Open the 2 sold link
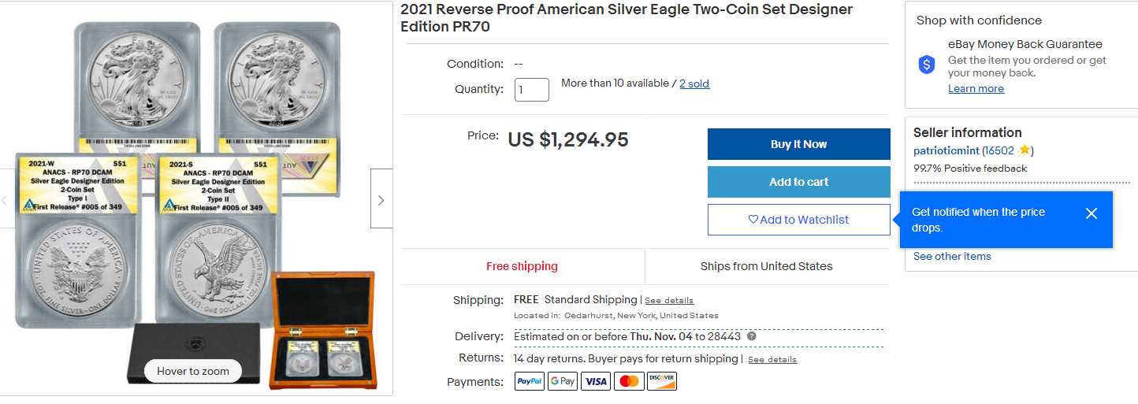 [x=694, y=83]
